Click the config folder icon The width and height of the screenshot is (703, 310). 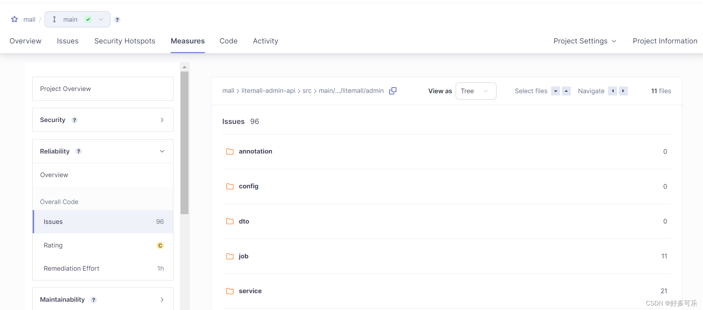230,186
